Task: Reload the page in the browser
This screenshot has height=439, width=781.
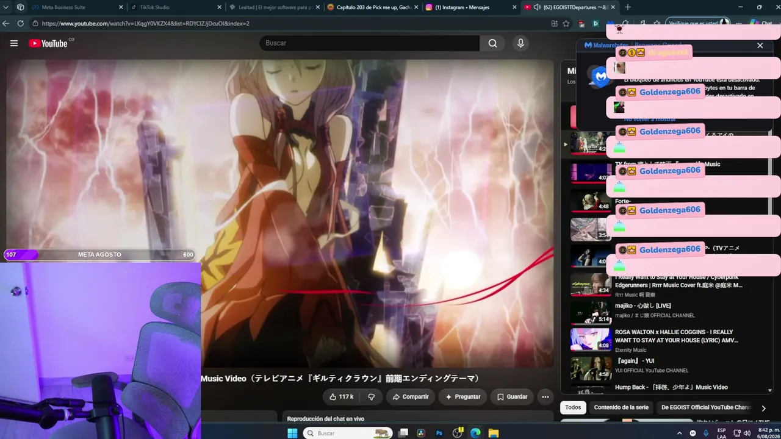Action: 20,23
